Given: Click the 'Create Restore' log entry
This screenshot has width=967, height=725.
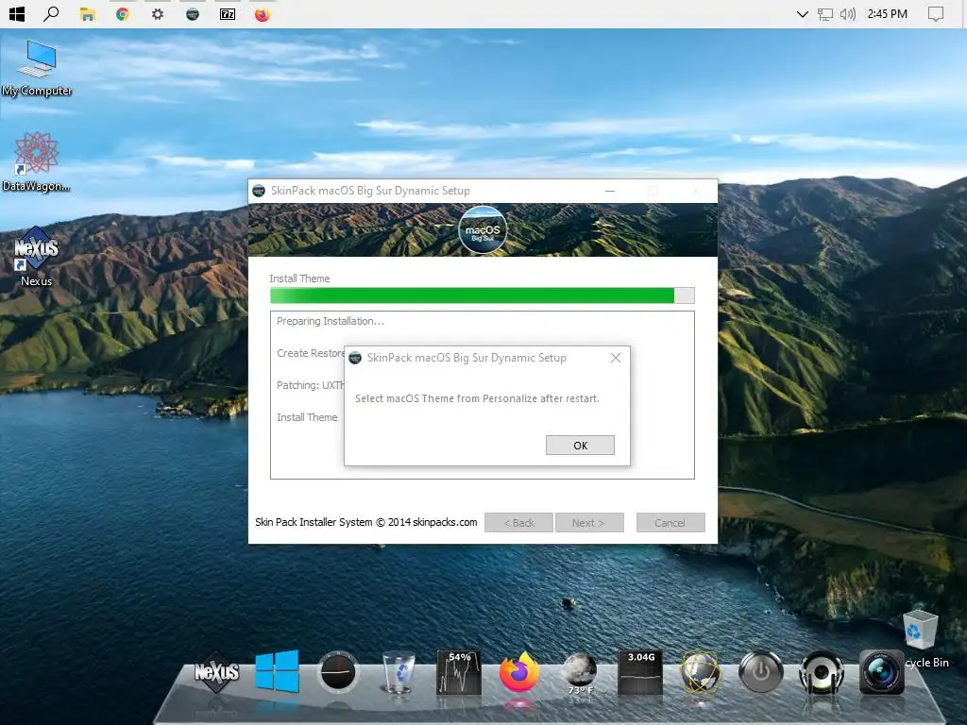Looking at the screenshot, I should coord(310,353).
